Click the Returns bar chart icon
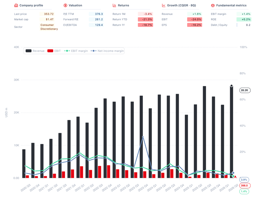The width and height of the screenshot is (260, 198). (x=114, y=5)
